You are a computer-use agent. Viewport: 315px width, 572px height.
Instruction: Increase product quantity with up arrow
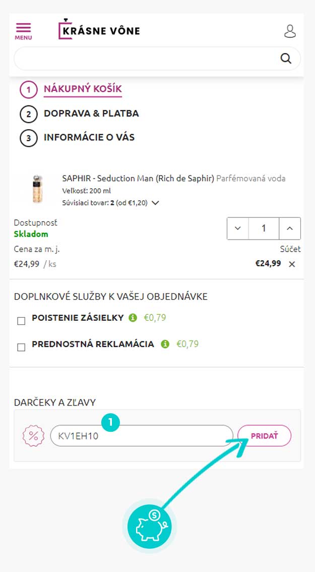pyautogui.click(x=289, y=228)
